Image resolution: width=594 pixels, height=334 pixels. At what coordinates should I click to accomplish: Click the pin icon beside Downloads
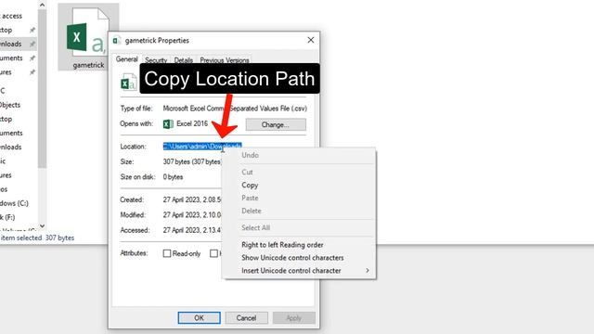pyautogui.click(x=32, y=44)
